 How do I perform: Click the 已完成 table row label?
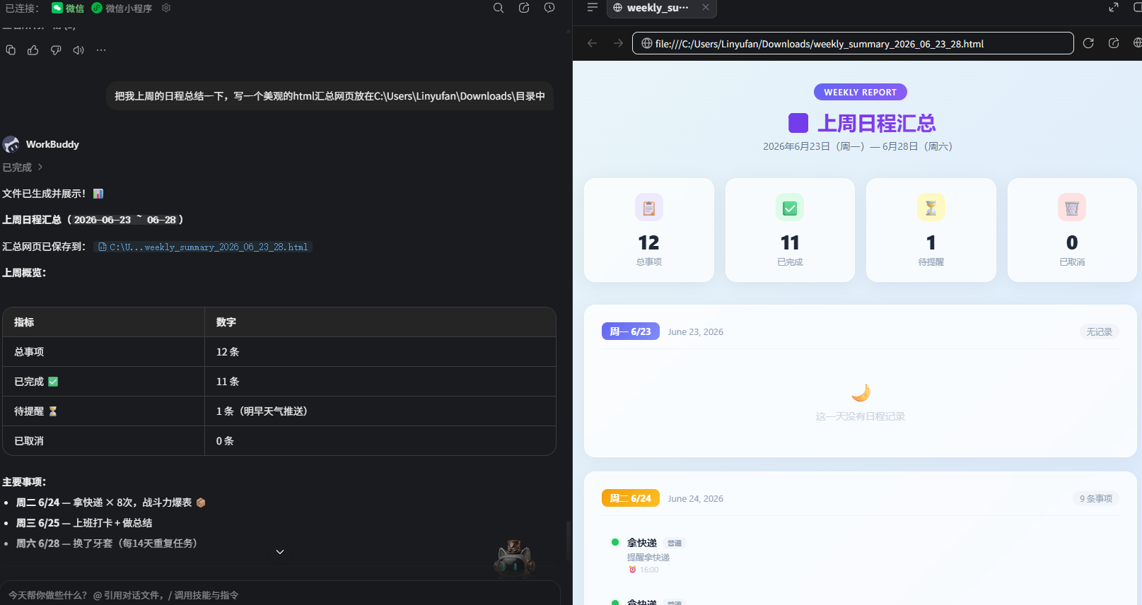[x=36, y=382]
